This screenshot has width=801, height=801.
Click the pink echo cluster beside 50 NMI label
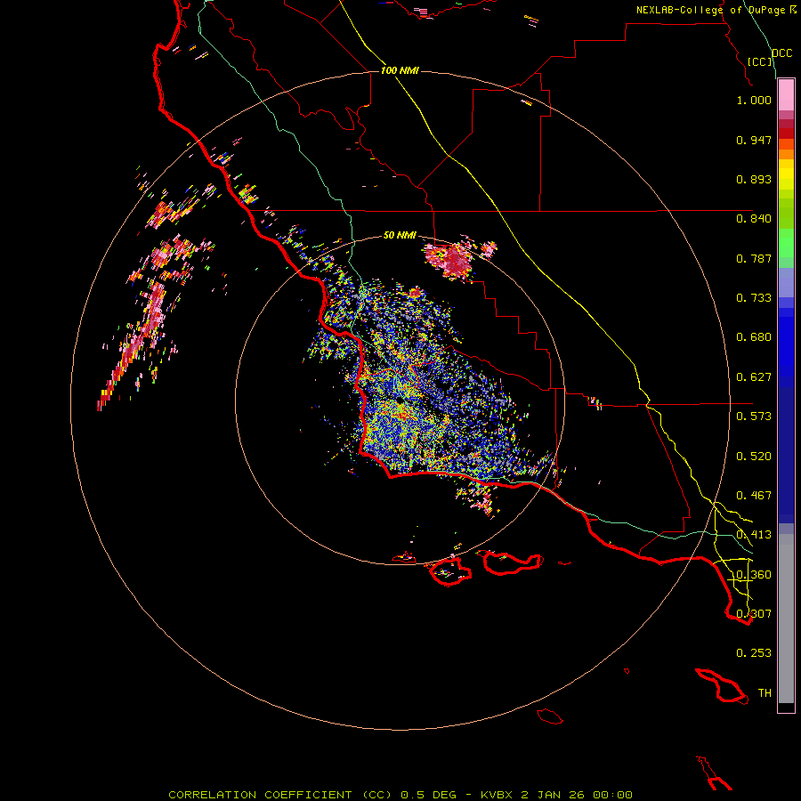tap(457, 260)
